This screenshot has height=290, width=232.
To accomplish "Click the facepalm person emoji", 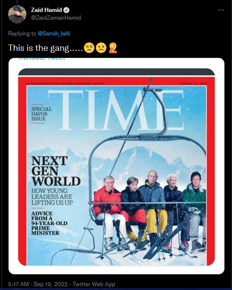I will (x=113, y=48).
